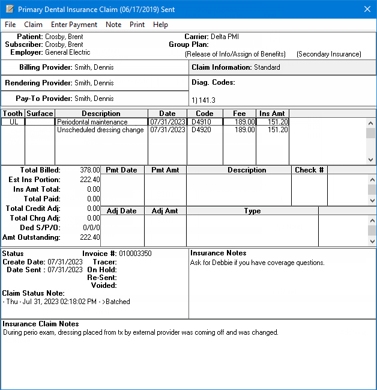
Task: Click the claim window icon in title bar
Action: tap(9, 9)
